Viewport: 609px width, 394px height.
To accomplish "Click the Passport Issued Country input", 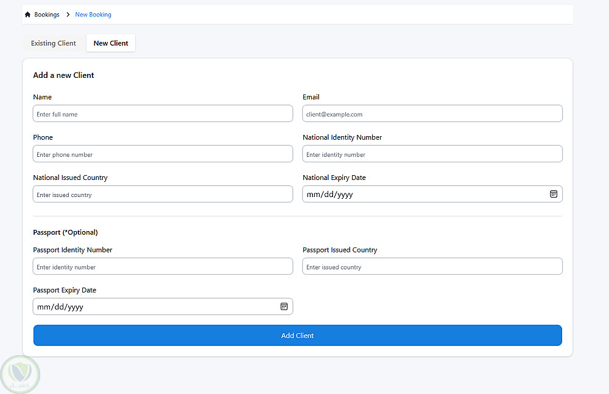I will click(x=432, y=266).
